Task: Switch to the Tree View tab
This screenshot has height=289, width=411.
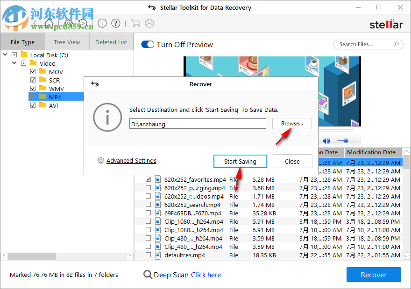Action: pos(67,41)
